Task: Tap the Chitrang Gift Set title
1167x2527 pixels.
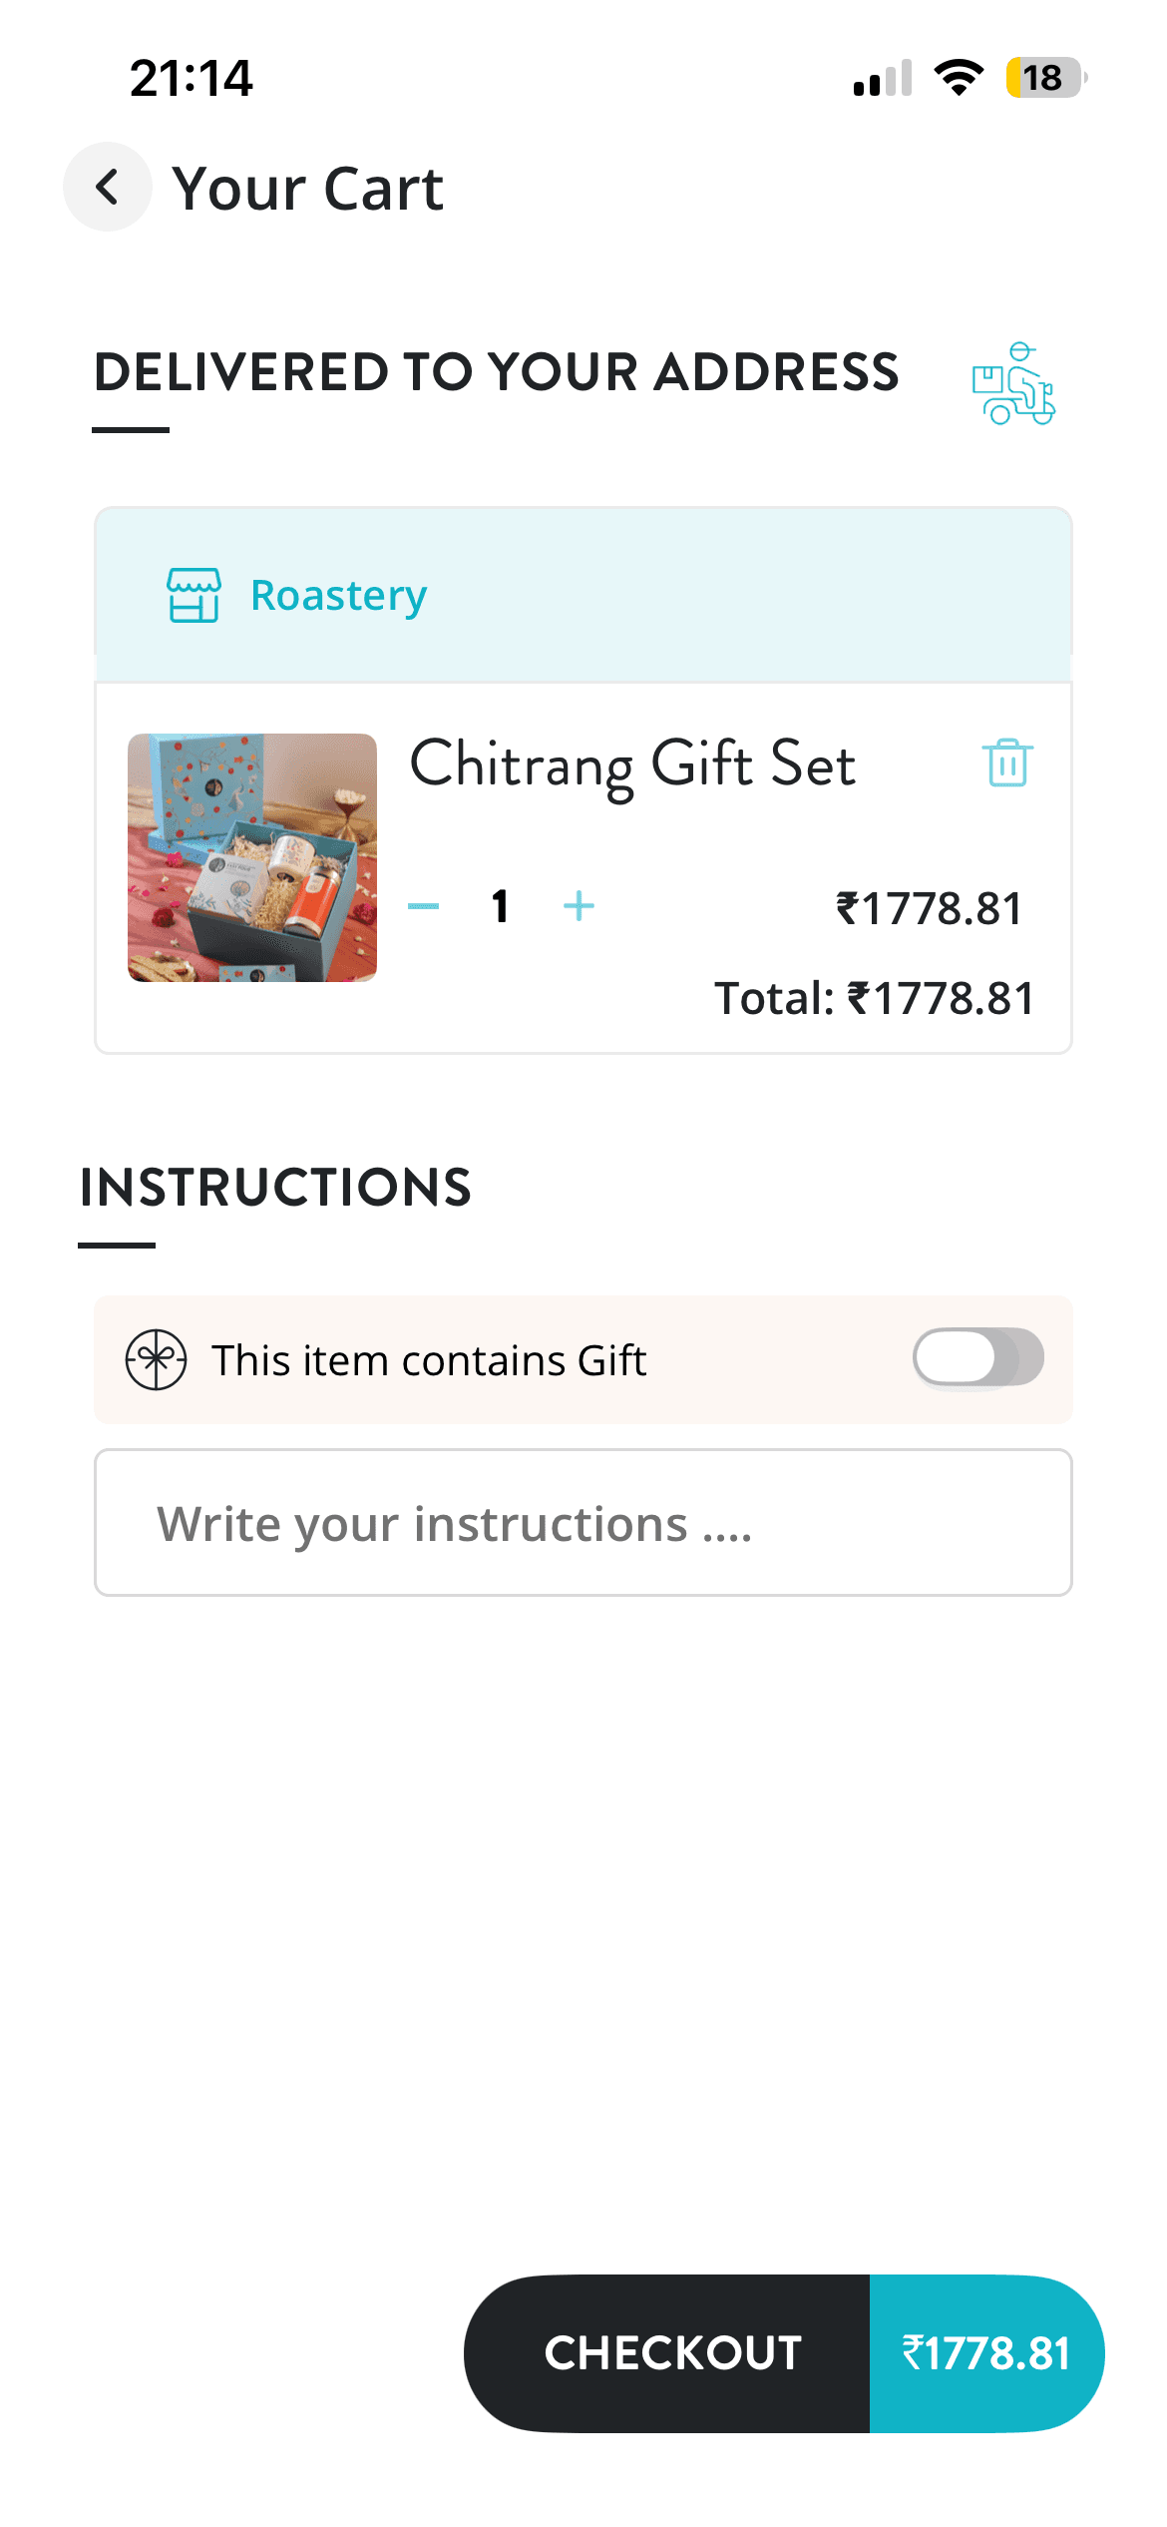Action: [632, 765]
